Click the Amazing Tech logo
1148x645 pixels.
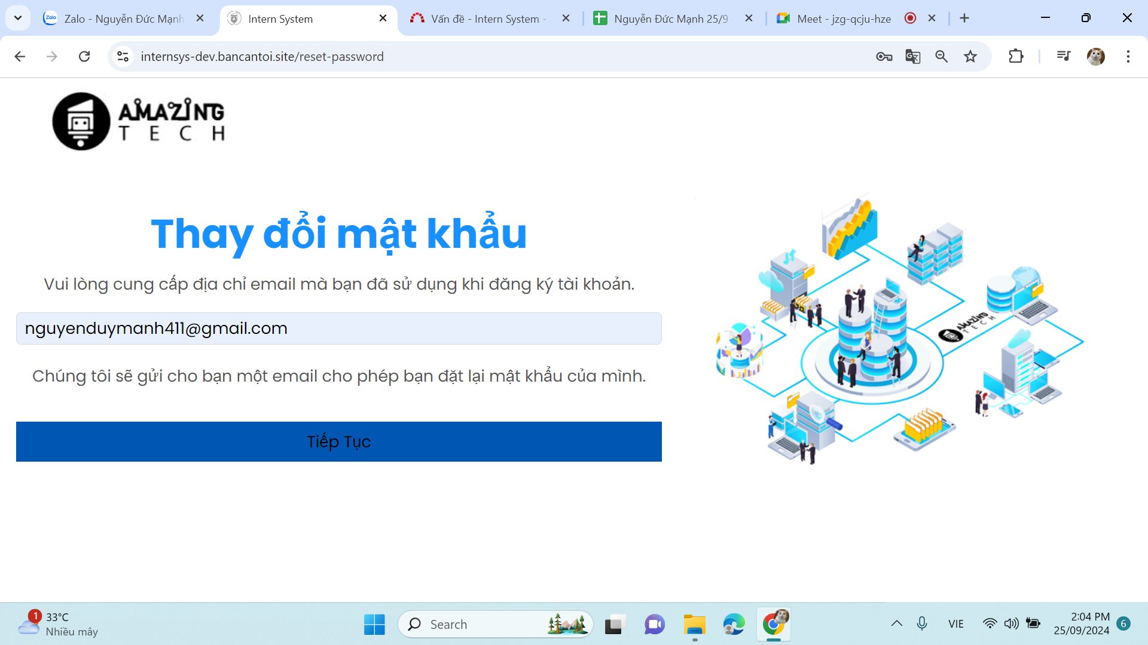tap(139, 121)
